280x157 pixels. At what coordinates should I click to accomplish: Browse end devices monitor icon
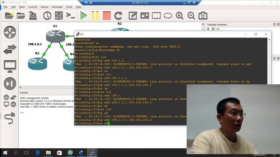10,66
